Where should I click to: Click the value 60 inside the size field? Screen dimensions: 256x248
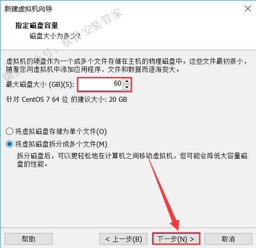click(118, 83)
